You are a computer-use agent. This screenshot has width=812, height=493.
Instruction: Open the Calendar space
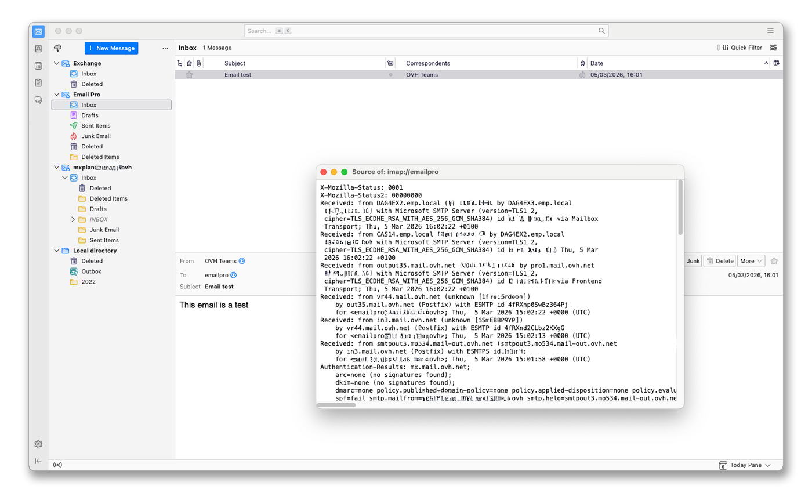click(x=38, y=66)
